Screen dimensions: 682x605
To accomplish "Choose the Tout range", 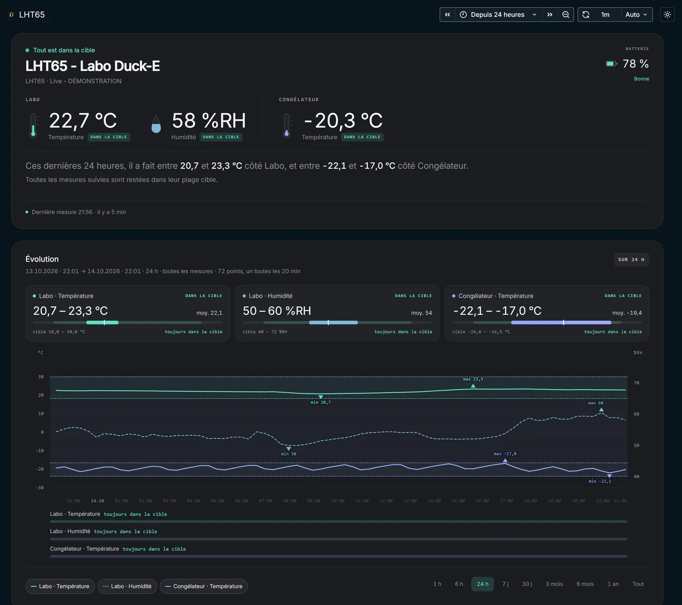I will click(638, 584).
